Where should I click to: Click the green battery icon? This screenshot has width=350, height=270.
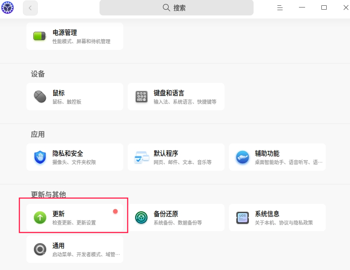click(40, 36)
